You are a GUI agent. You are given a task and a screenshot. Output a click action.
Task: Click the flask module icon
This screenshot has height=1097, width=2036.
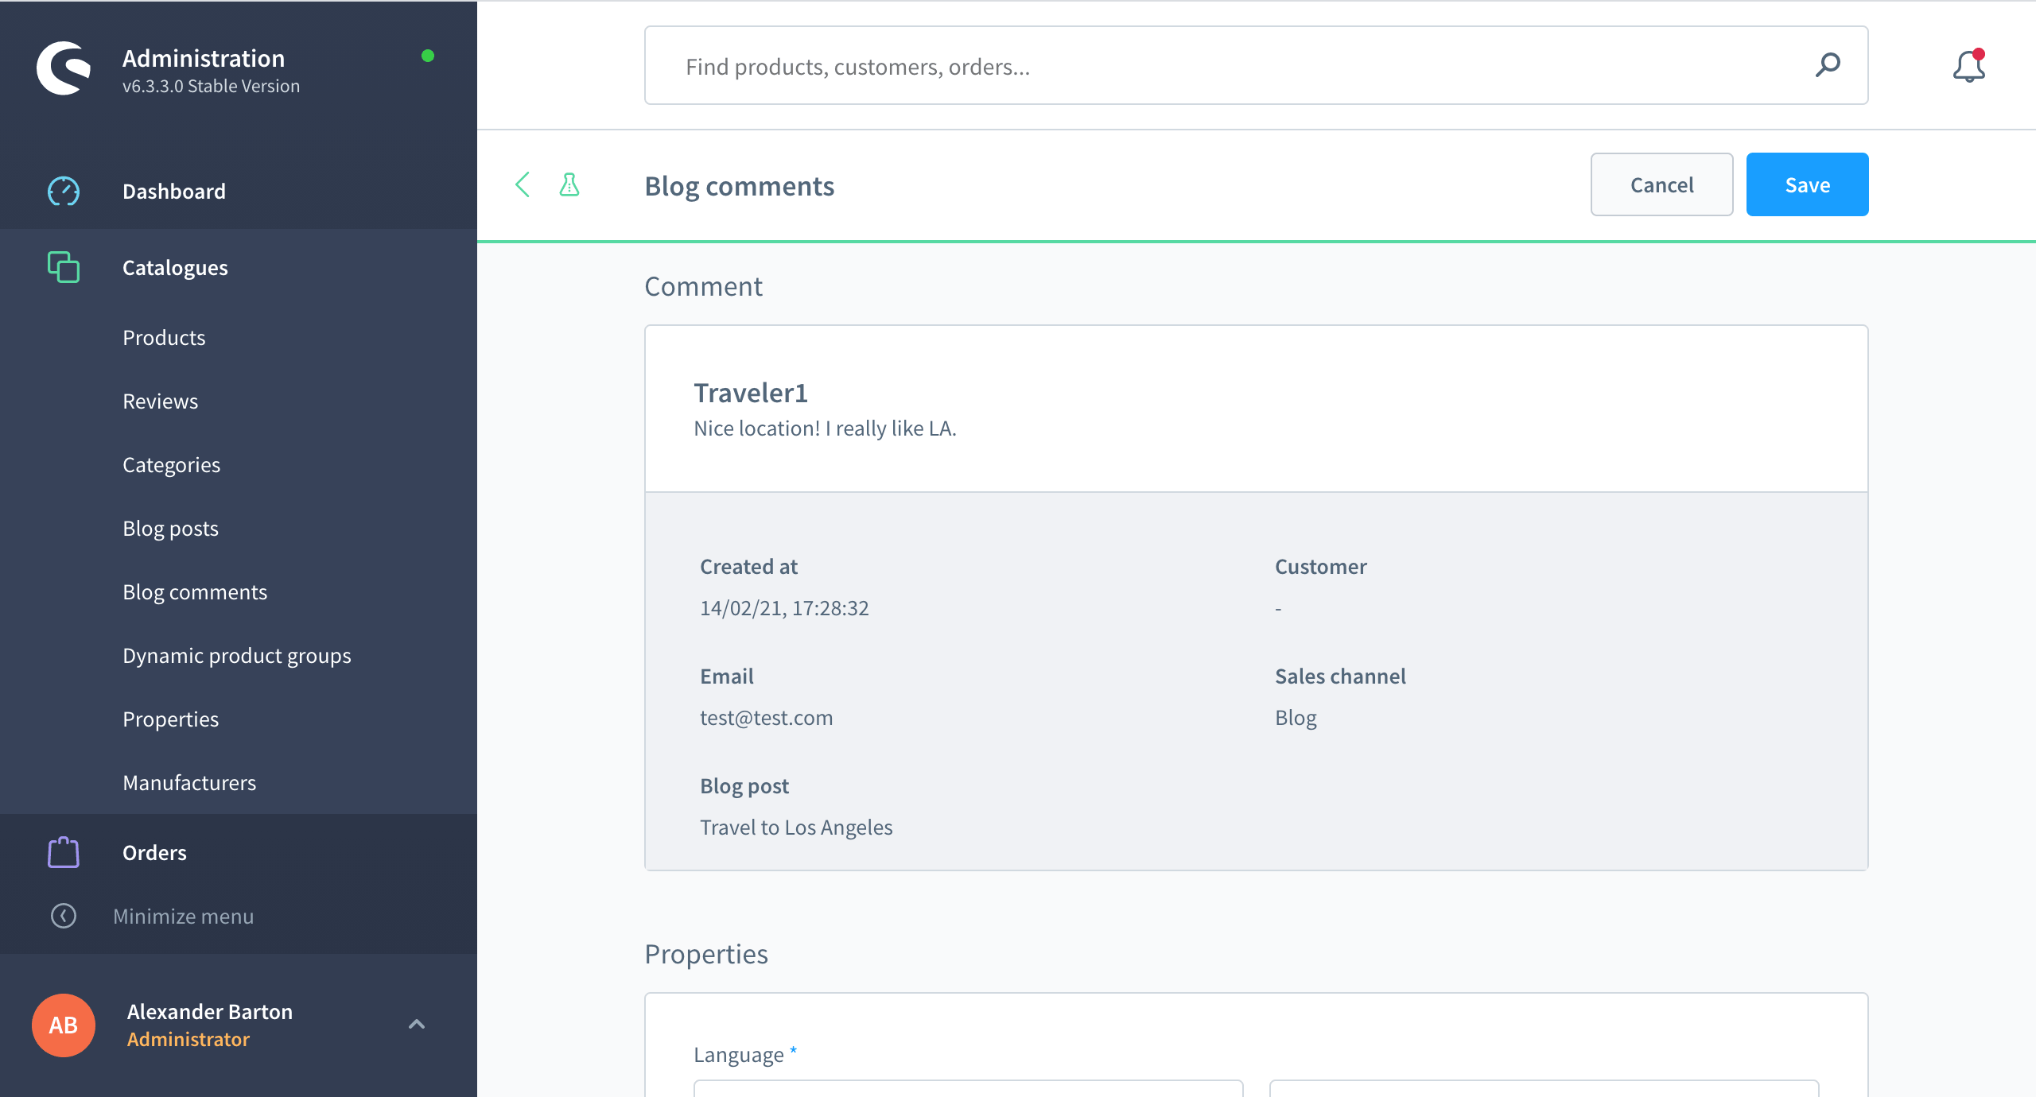click(569, 185)
